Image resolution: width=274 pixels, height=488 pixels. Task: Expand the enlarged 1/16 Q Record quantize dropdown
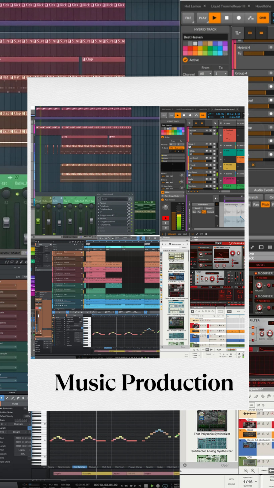(250, 482)
